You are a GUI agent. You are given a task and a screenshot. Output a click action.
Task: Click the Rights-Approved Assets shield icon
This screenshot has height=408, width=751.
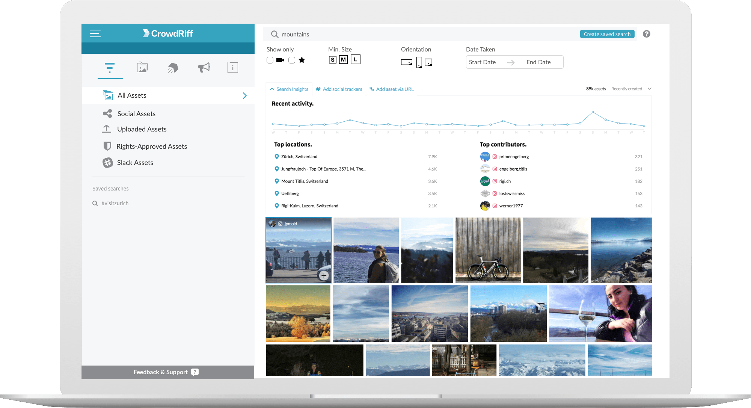[x=107, y=146]
